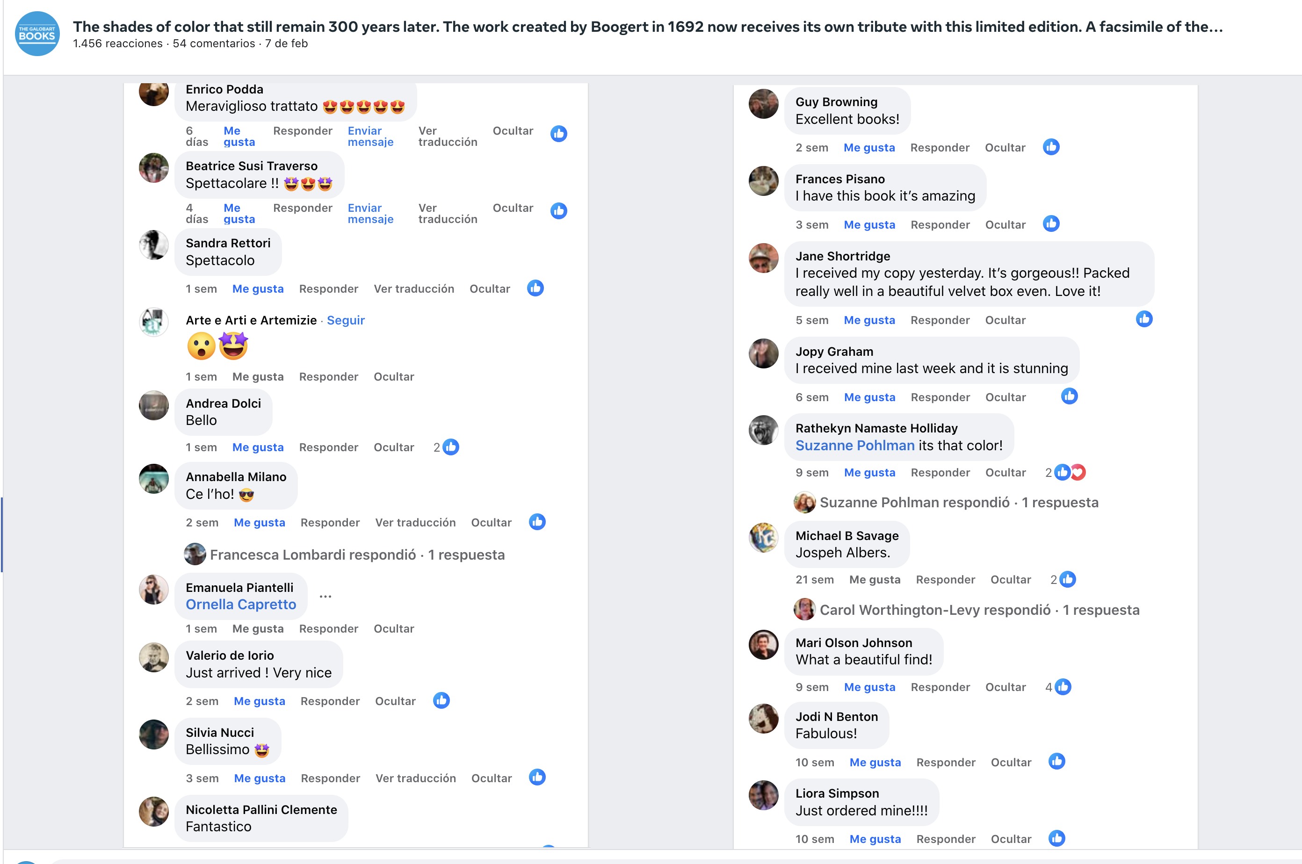Screen dimensions: 1302x864
Task: Click Responder under Jopy Graham's comment
Action: [x=940, y=397]
